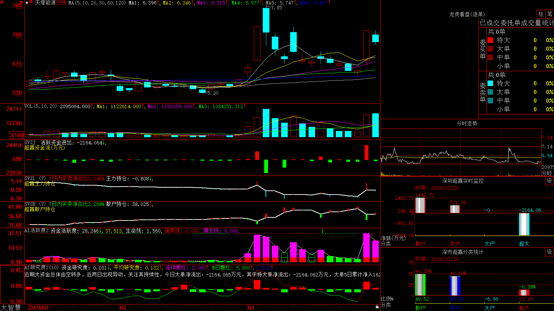Click 散户持仓: 38.025 value
Screen dimensions: 554x311
tap(129, 204)
